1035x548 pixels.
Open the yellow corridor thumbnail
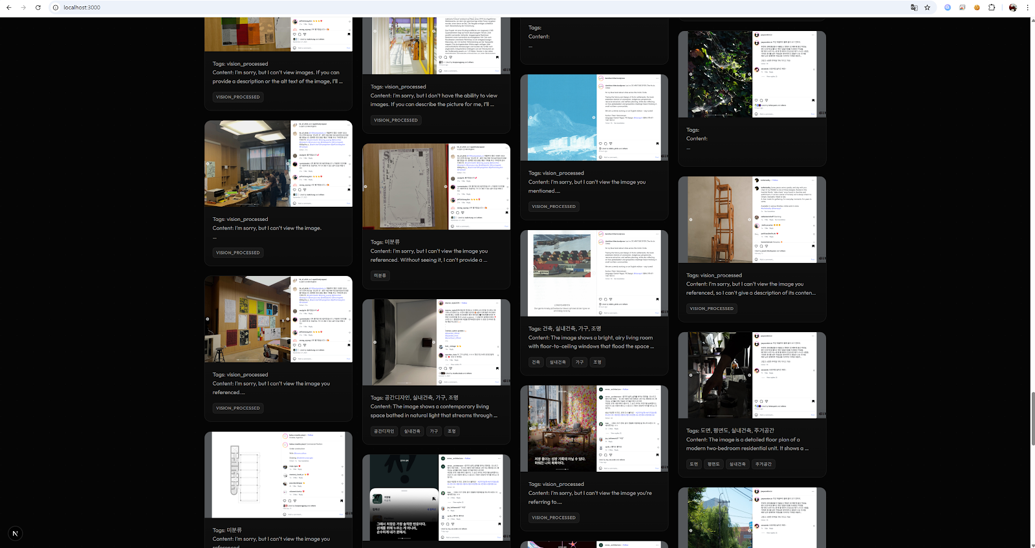[x=436, y=45]
